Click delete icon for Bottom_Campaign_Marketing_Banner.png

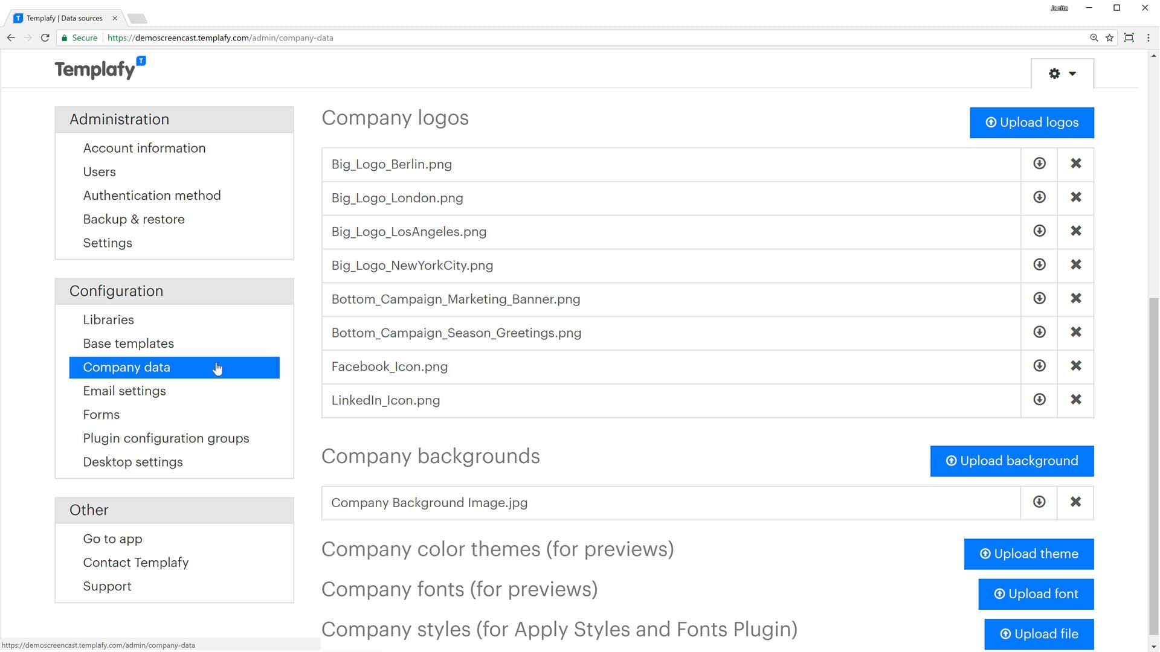[x=1075, y=299]
